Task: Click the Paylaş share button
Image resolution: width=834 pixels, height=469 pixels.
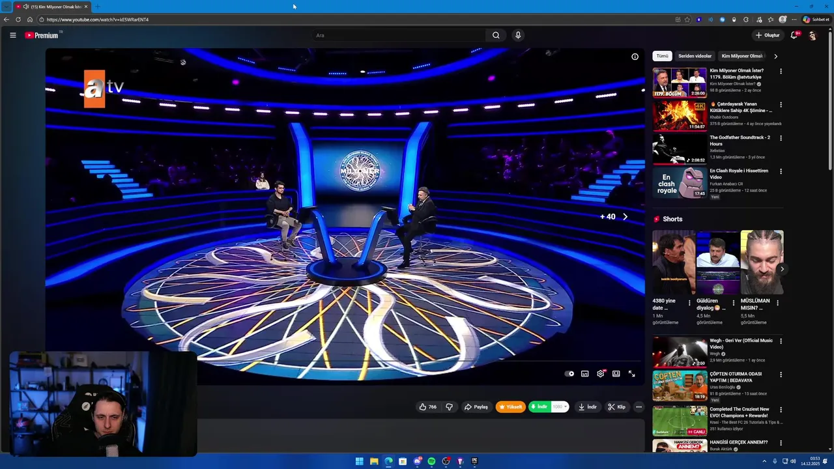Action: tap(476, 407)
